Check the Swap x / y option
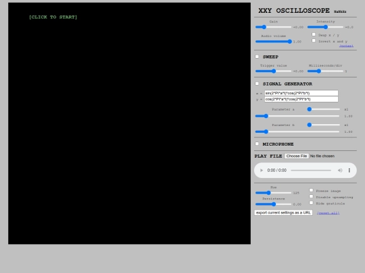365x273 pixels. pyautogui.click(x=314, y=34)
